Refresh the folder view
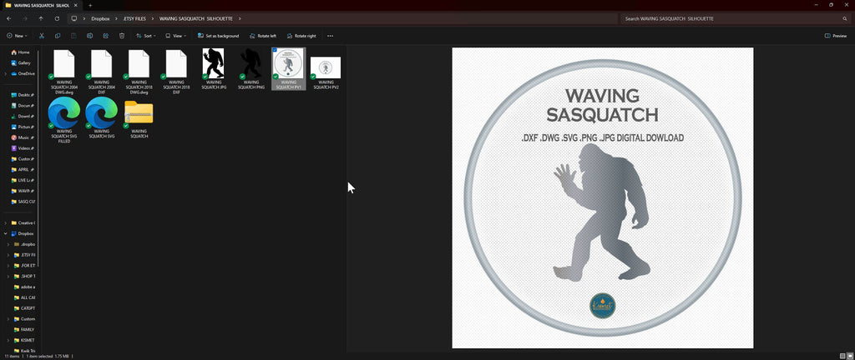The image size is (855, 360). [x=58, y=18]
